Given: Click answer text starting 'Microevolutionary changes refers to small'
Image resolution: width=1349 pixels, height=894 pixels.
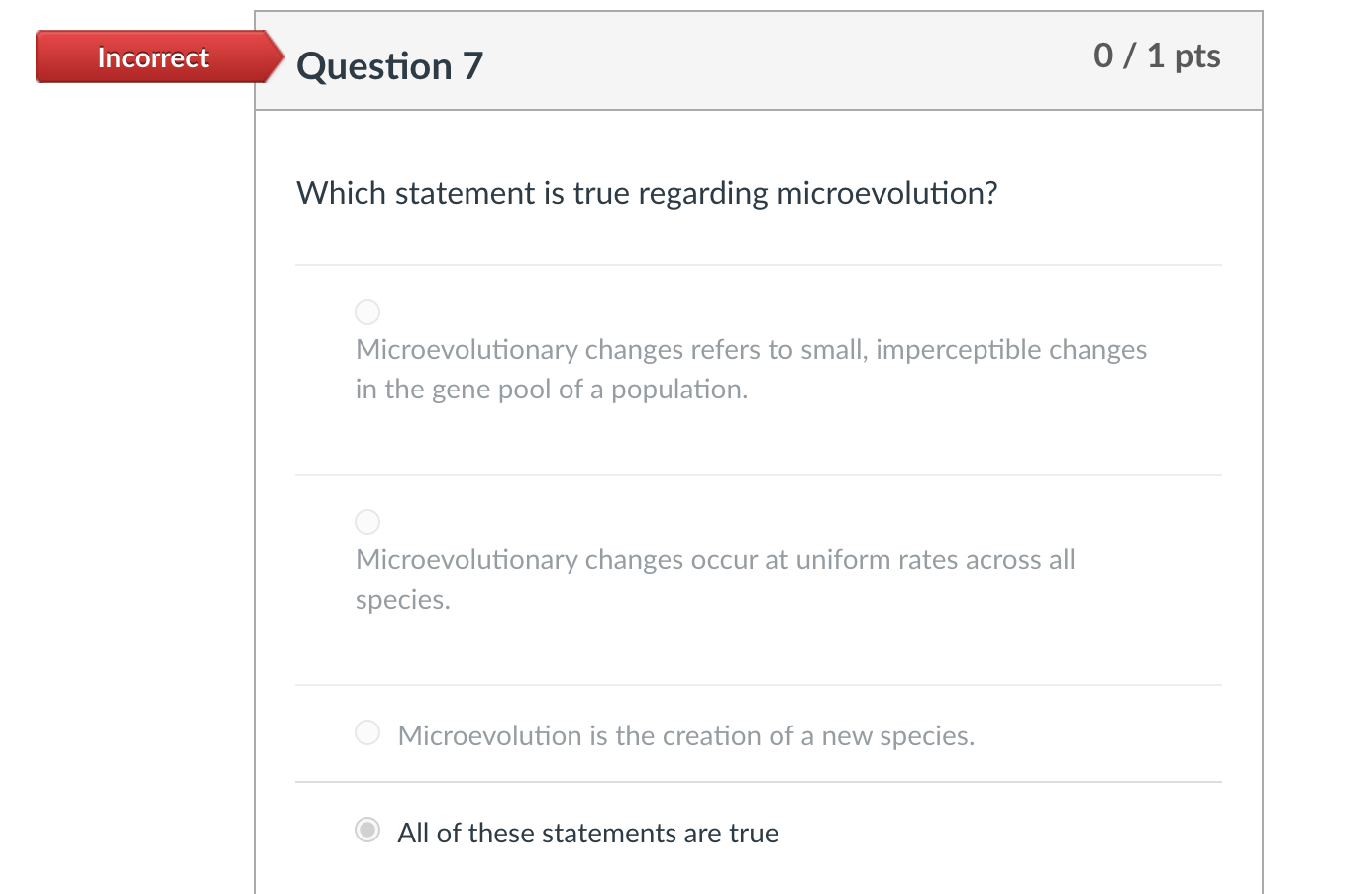Looking at the screenshot, I should coord(751,350).
